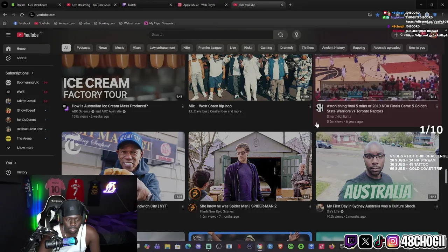Open Microsoft Store from the taskbar
Viewport: 448px width, 252px height.
[x=178, y=247]
